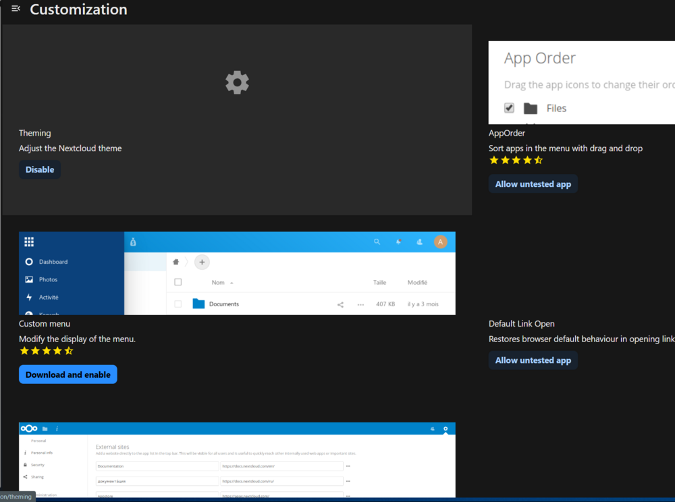Click the Default Link Open title
Image resolution: width=675 pixels, height=502 pixels.
[x=521, y=323]
